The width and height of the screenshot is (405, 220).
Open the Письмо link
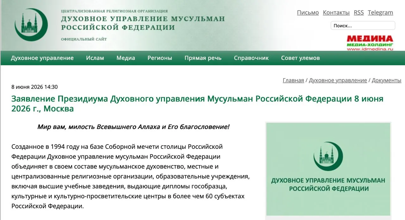click(308, 13)
